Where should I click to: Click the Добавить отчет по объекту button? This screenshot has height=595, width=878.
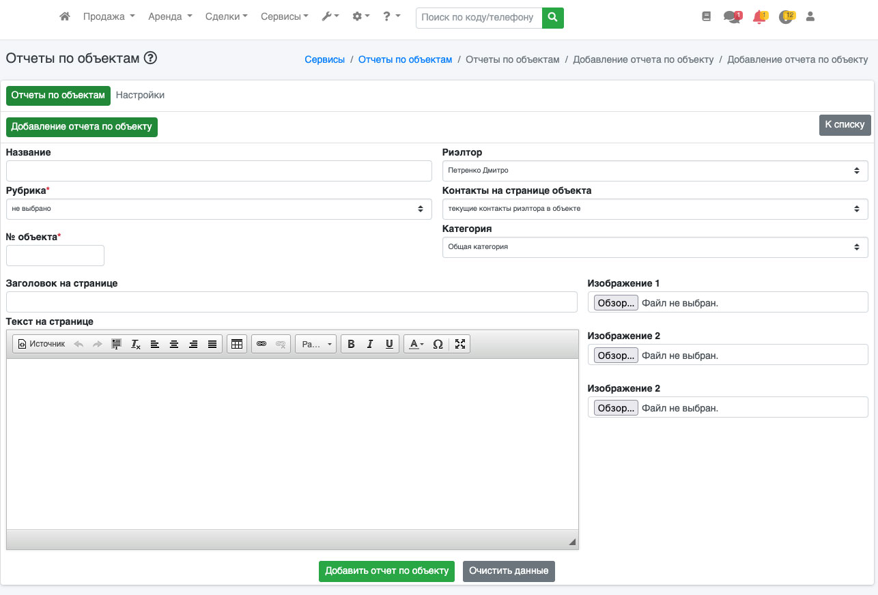click(x=386, y=571)
